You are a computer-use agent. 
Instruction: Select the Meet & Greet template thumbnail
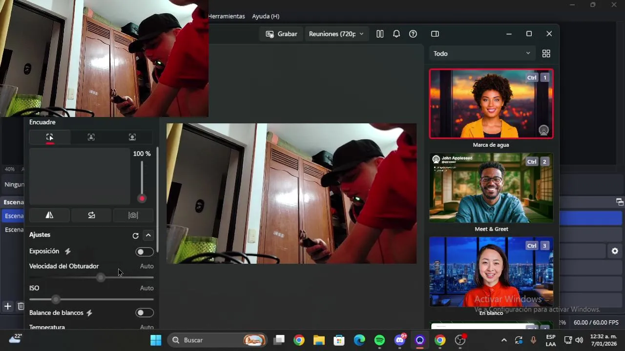click(x=491, y=188)
